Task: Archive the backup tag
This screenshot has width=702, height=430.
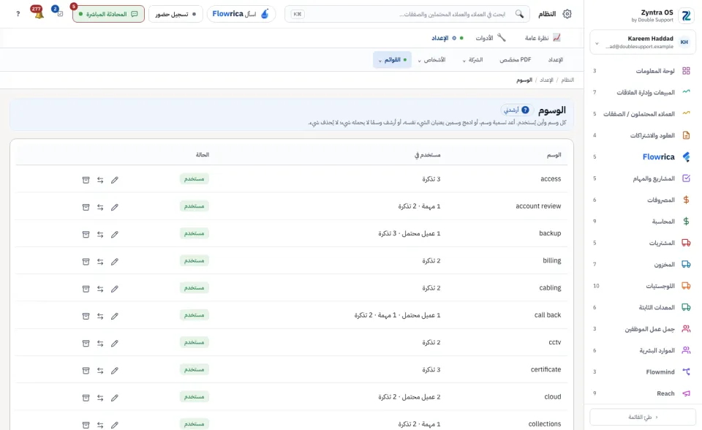Action: pyautogui.click(x=86, y=235)
